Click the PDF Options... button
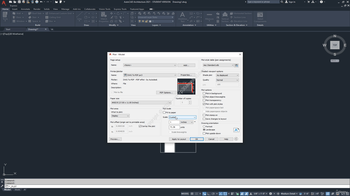This screenshot has width=350, height=196. [x=166, y=93]
